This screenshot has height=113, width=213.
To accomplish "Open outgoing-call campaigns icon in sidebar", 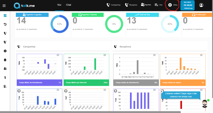I will [5, 33].
